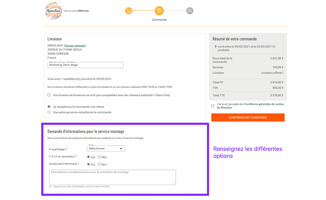
Task: Click the '95506 GONESSE' address line
Action: click(x=58, y=54)
